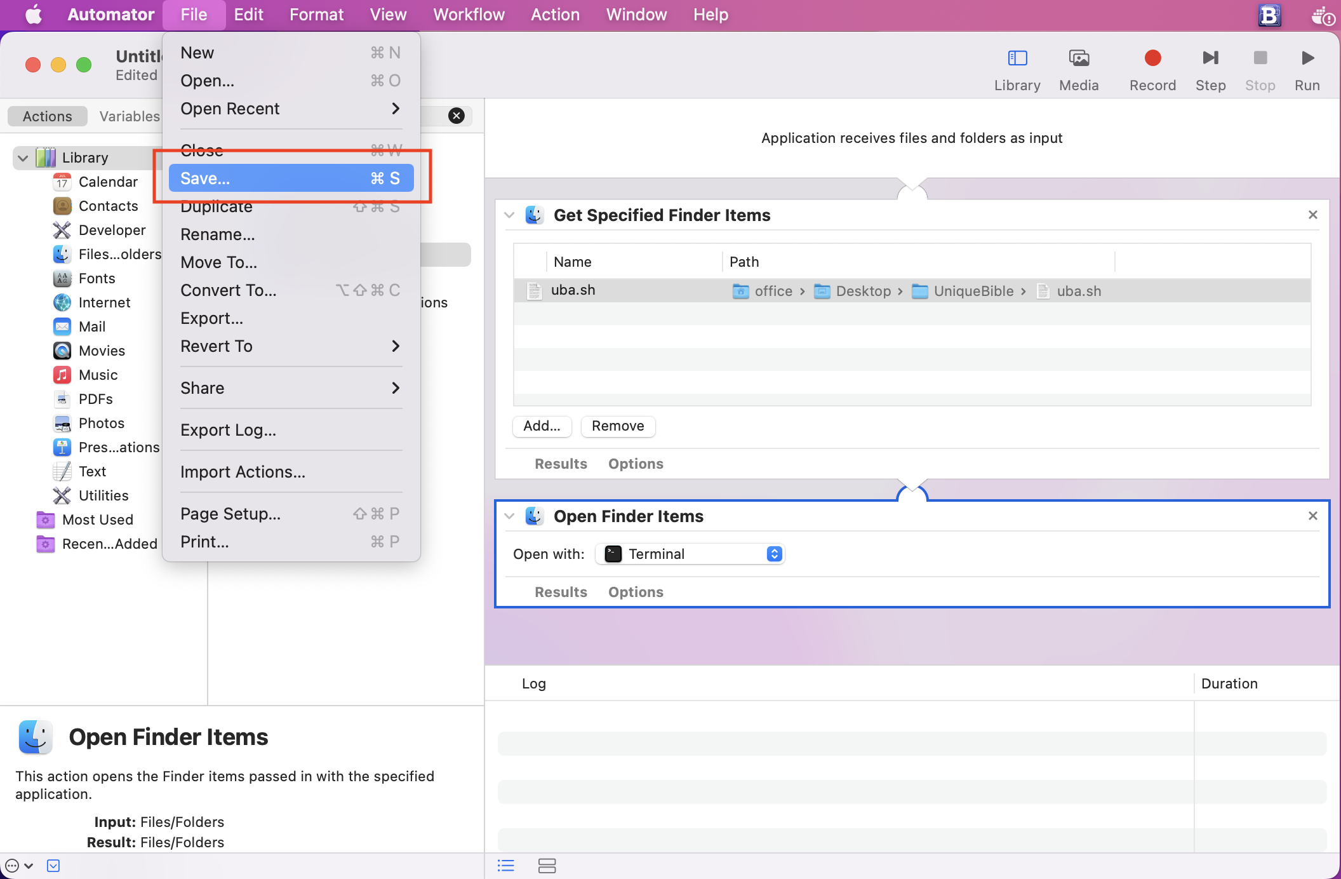Remove the Open Finder Items action
Image resolution: width=1341 pixels, height=879 pixels.
pyautogui.click(x=1313, y=516)
